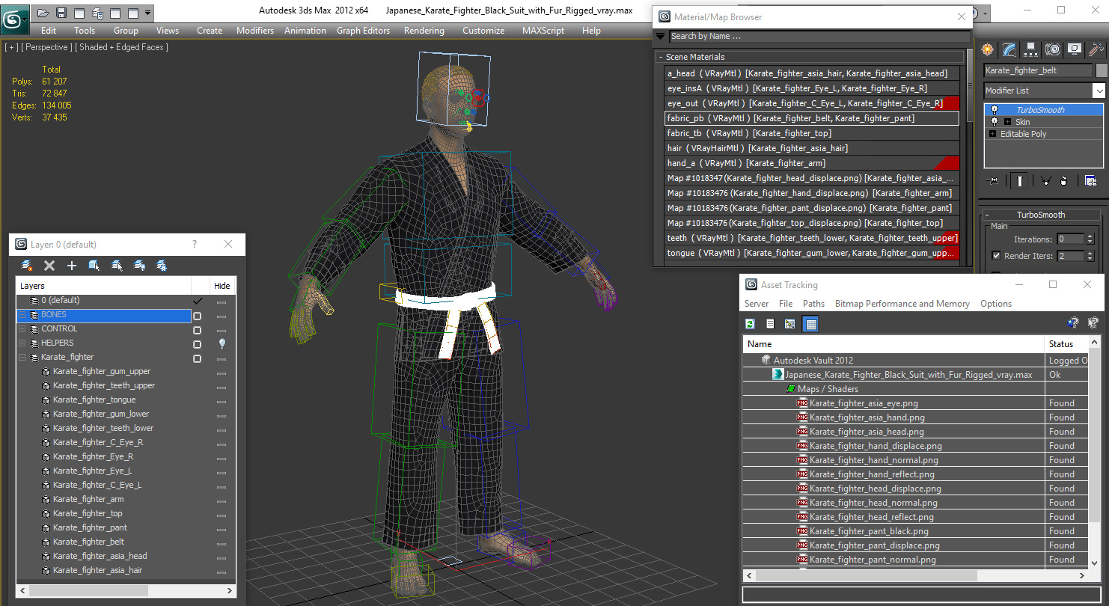Click the Save File disk icon

(61, 13)
